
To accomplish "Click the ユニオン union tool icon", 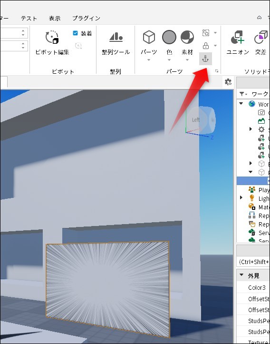I will click(x=238, y=37).
